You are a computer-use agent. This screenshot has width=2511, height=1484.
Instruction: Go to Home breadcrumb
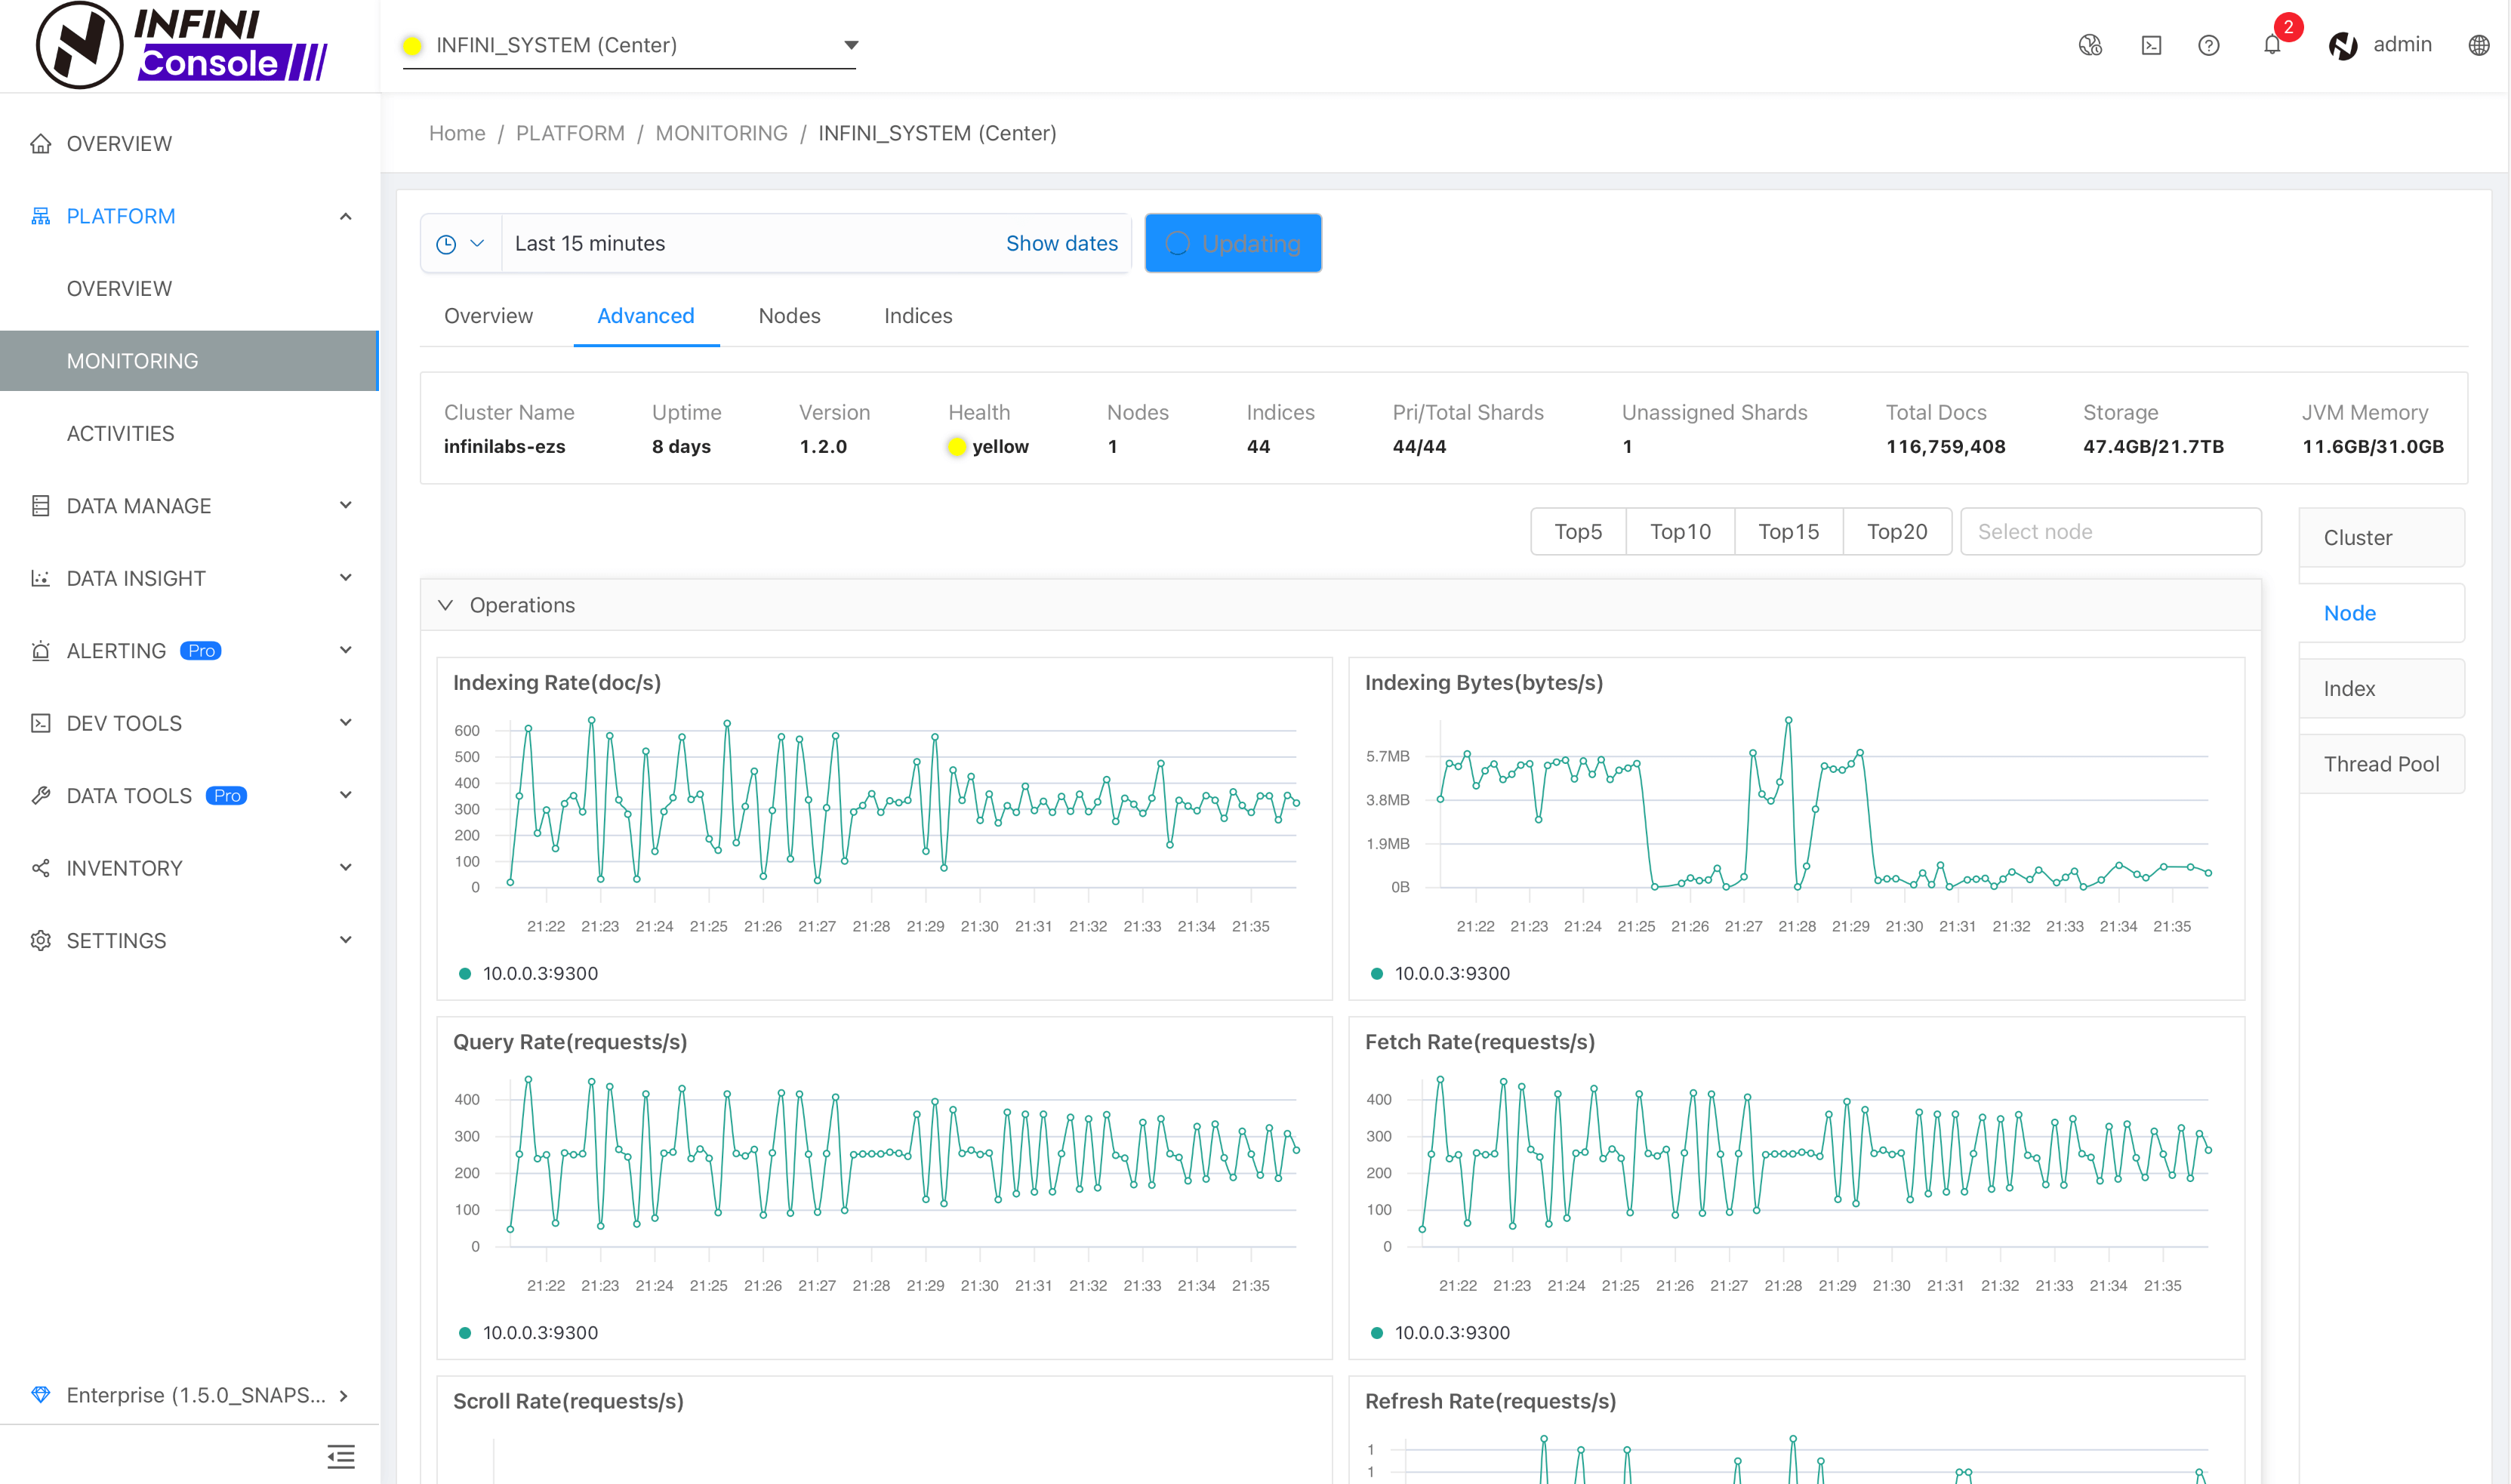coord(457,133)
